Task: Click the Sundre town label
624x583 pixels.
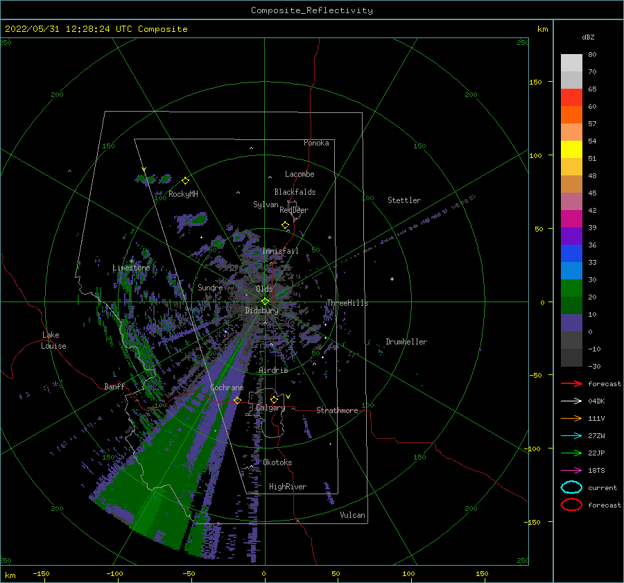Action: [210, 287]
